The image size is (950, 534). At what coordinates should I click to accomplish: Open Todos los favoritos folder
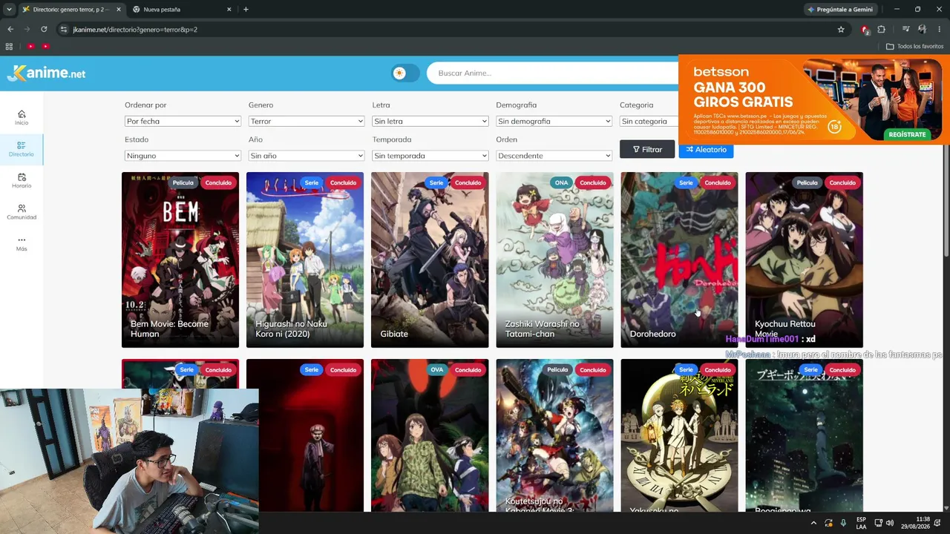point(914,46)
